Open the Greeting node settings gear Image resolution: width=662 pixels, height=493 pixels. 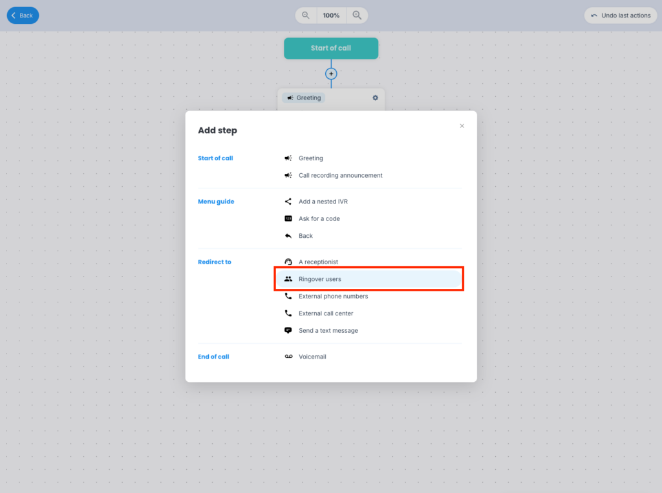375,98
